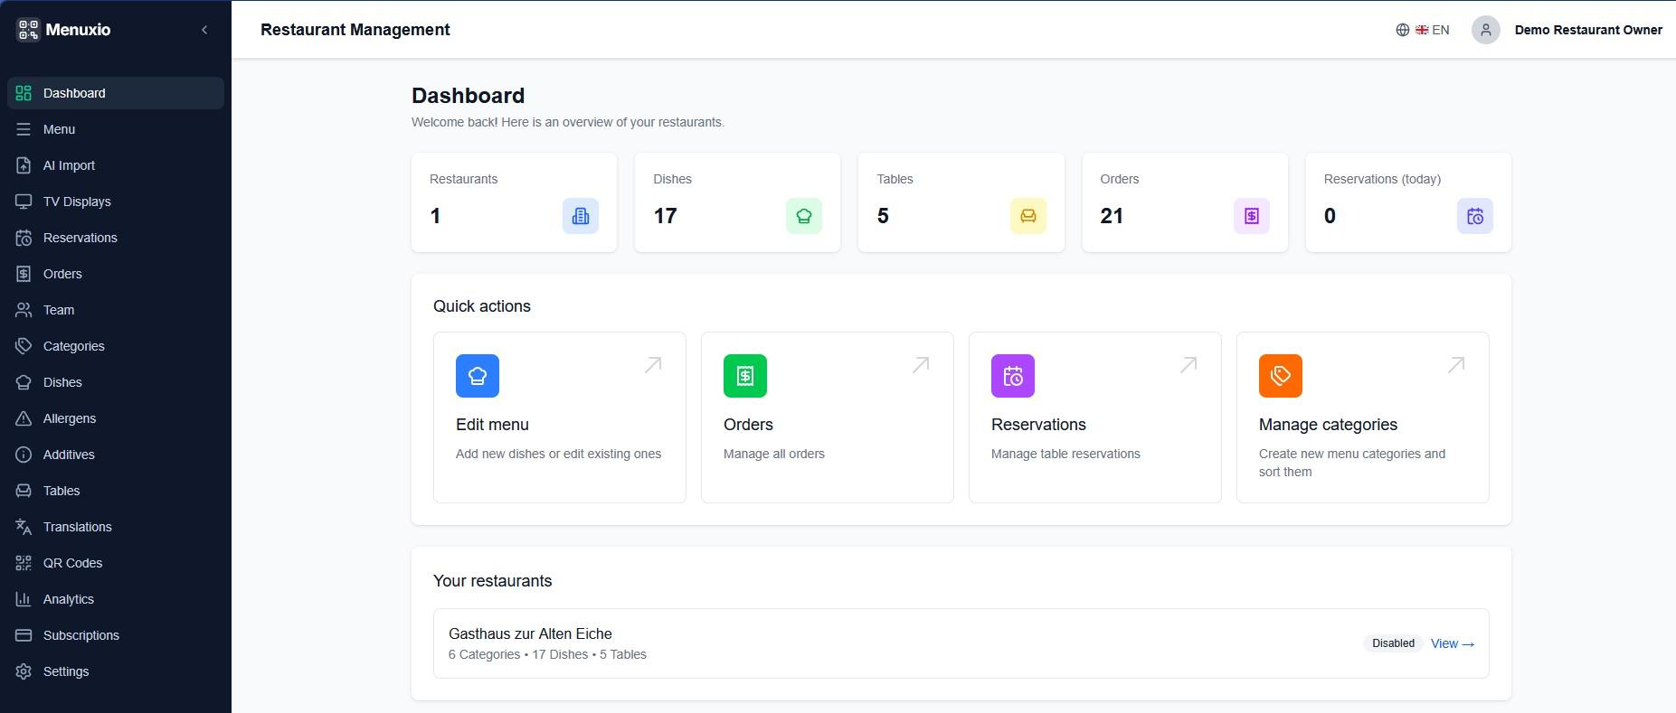The height and width of the screenshot is (713, 1676).
Task: Click the Menuxio brand name text
Action: (x=78, y=30)
